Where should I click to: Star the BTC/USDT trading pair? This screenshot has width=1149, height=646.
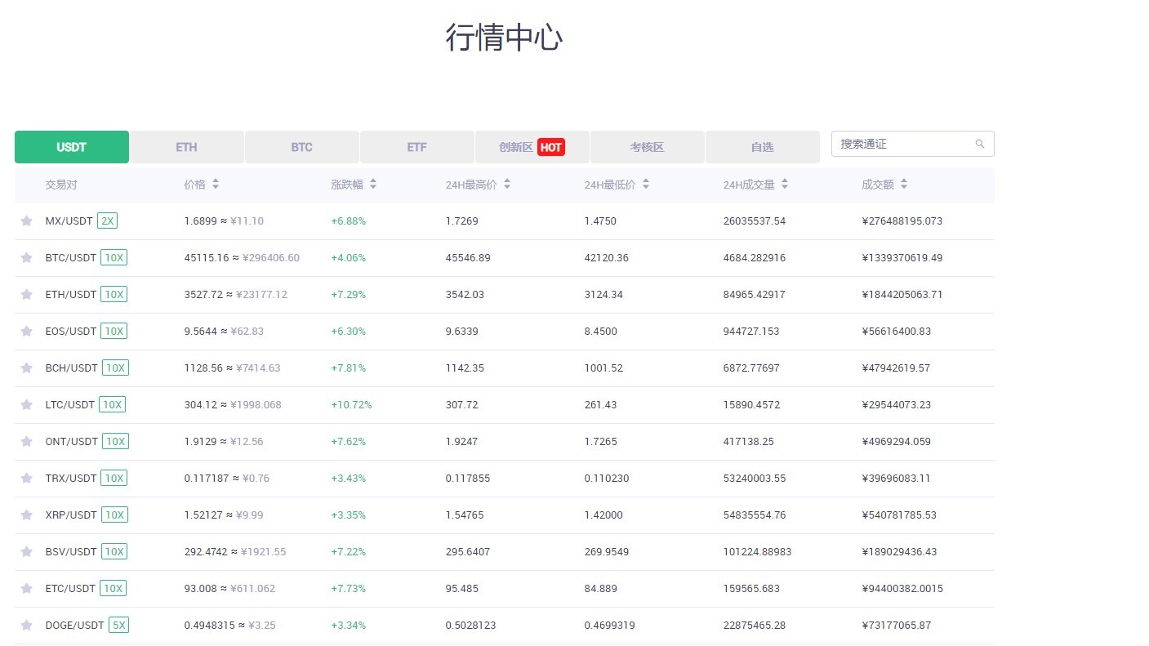[26, 257]
